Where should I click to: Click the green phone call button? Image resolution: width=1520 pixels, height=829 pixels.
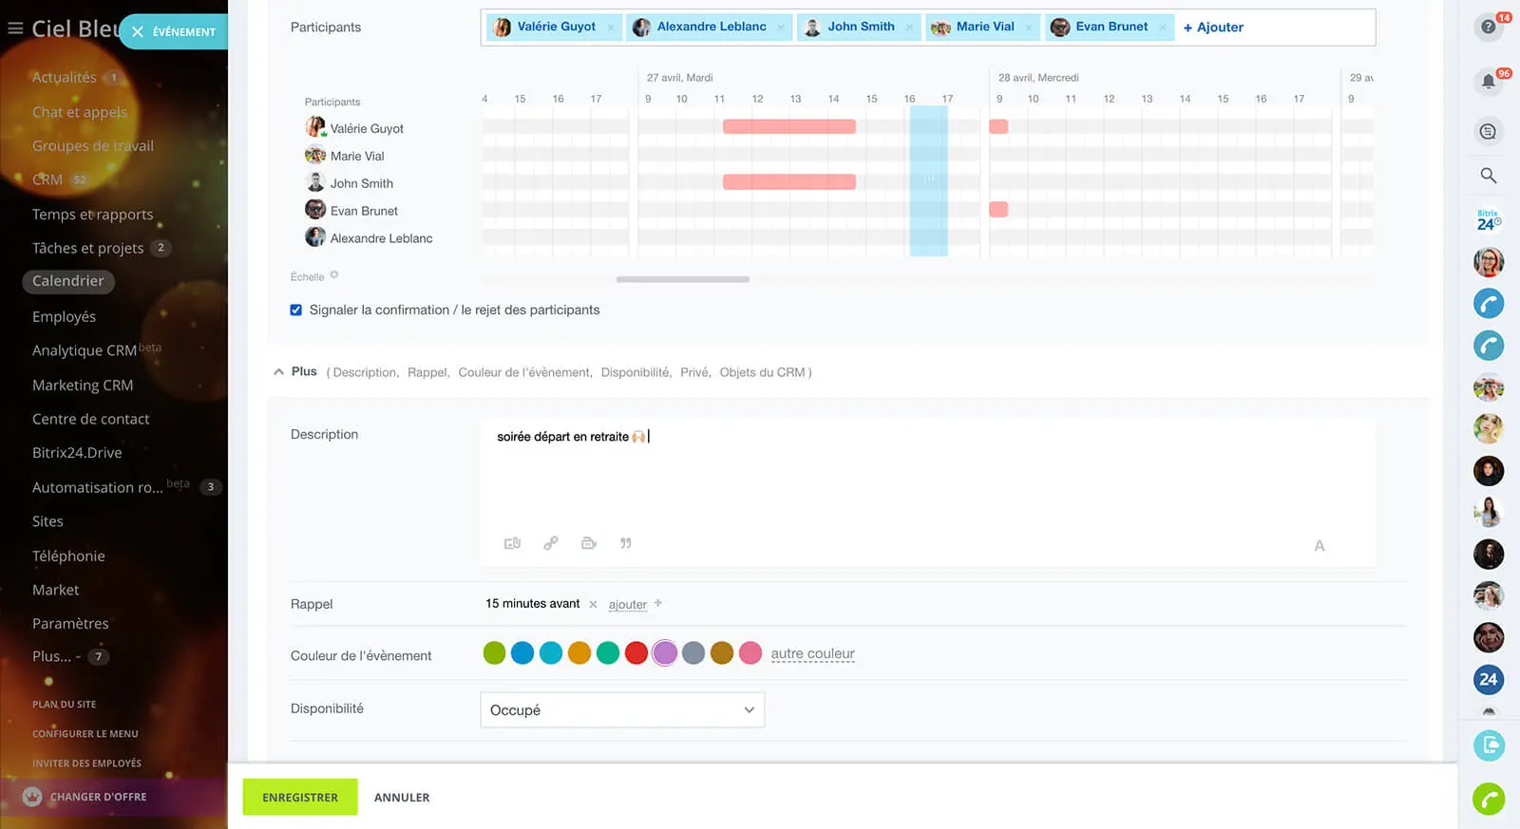click(1488, 799)
